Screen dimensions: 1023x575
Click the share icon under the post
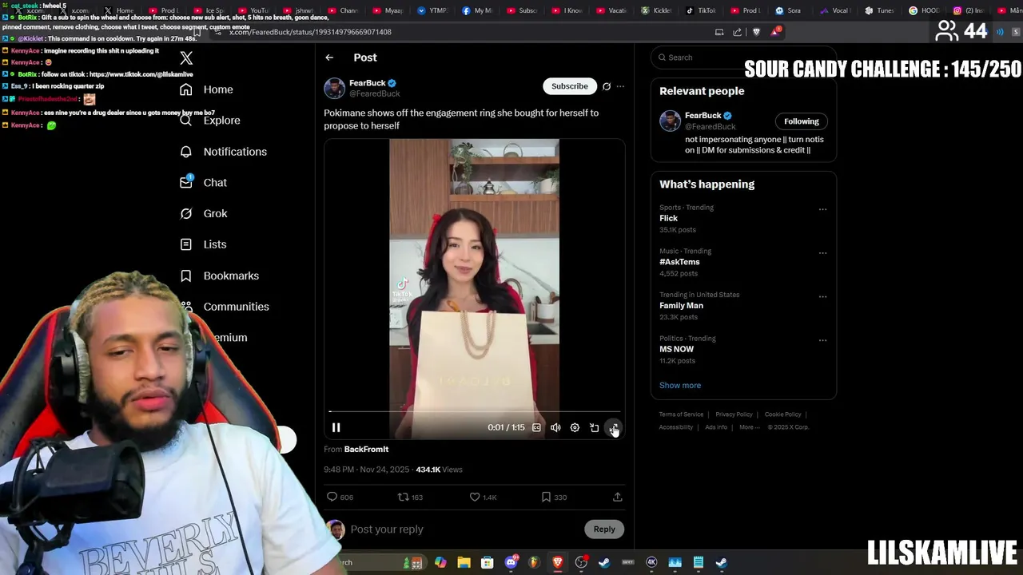[617, 497]
